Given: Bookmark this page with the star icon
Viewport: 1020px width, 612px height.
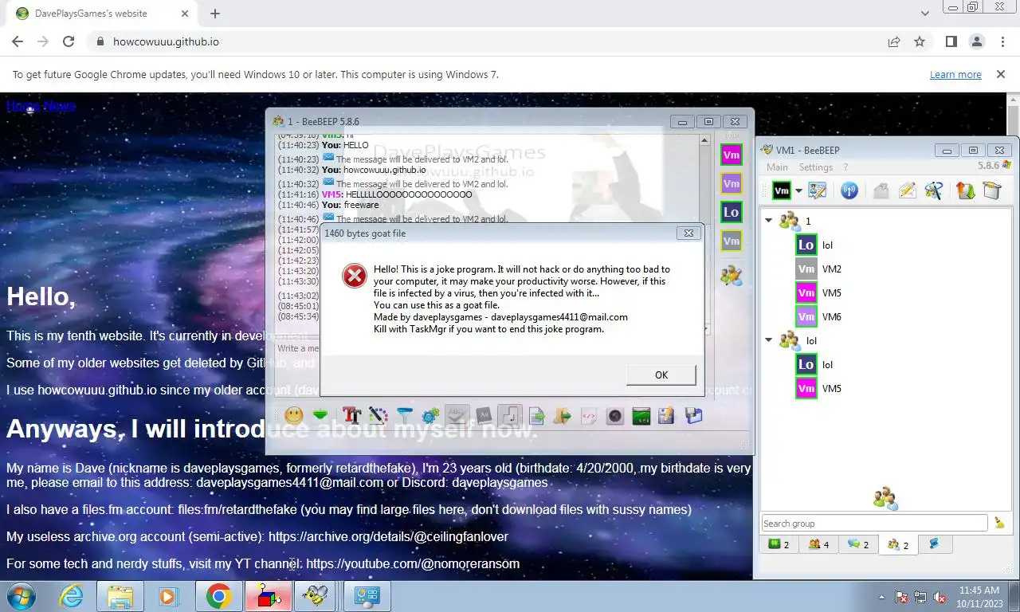Looking at the screenshot, I should click(x=920, y=41).
